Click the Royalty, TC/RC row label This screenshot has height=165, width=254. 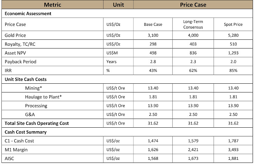click(21, 44)
